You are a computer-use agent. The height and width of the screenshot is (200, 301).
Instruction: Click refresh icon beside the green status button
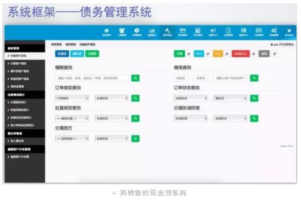point(189,54)
